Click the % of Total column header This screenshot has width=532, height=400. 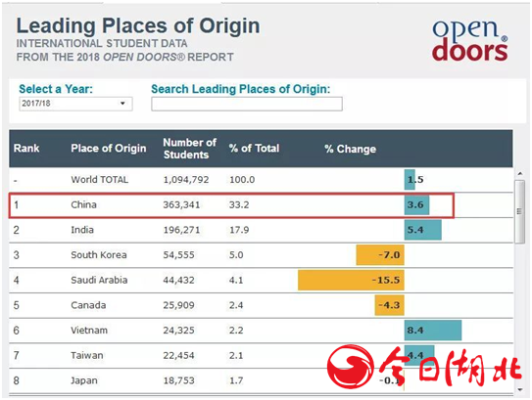coord(254,149)
